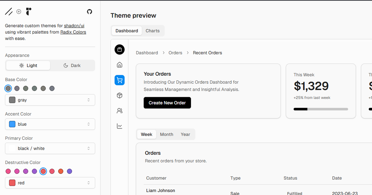Open the analytics line chart icon

tap(119, 126)
